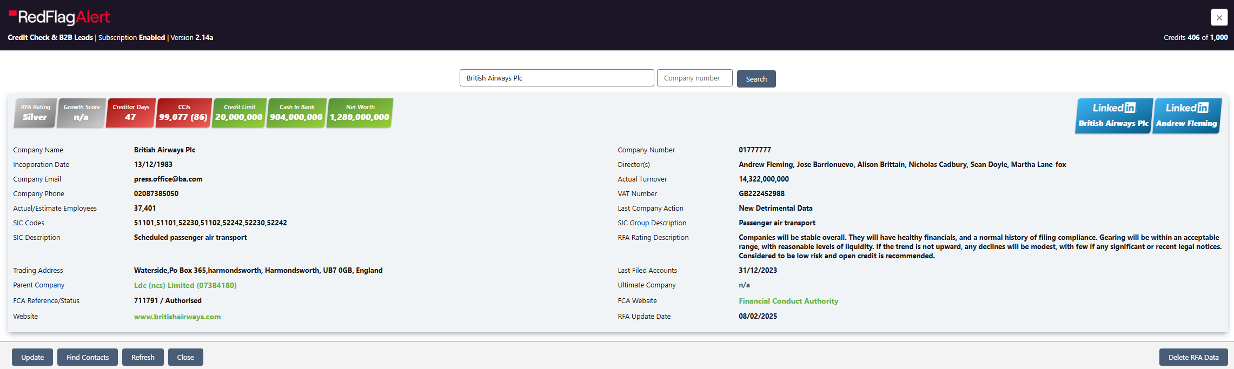Open the Financial Conduct Authority link
The image size is (1234, 369).
(x=788, y=301)
